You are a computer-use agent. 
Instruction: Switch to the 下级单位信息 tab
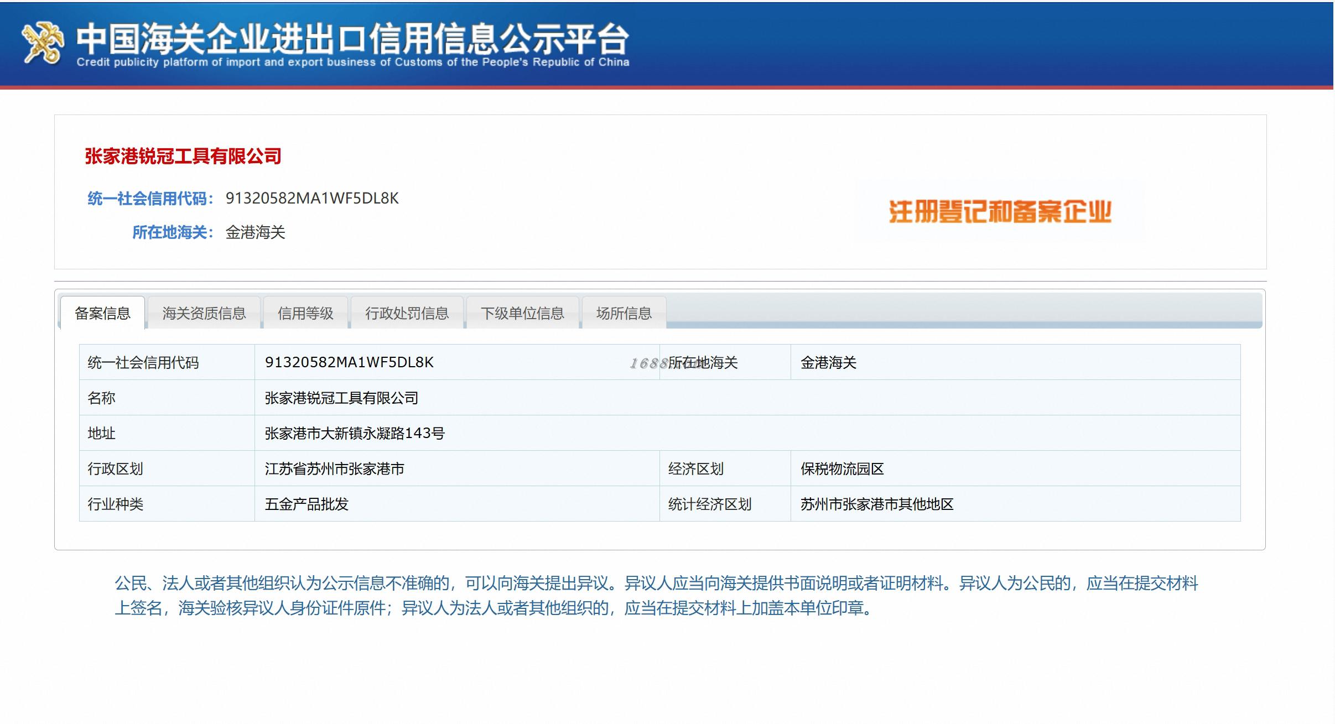522,314
